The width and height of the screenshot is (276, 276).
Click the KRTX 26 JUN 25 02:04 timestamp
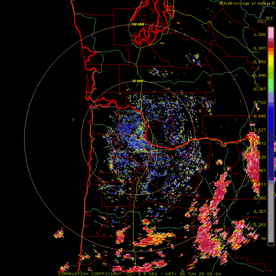pyautogui.click(x=193, y=274)
